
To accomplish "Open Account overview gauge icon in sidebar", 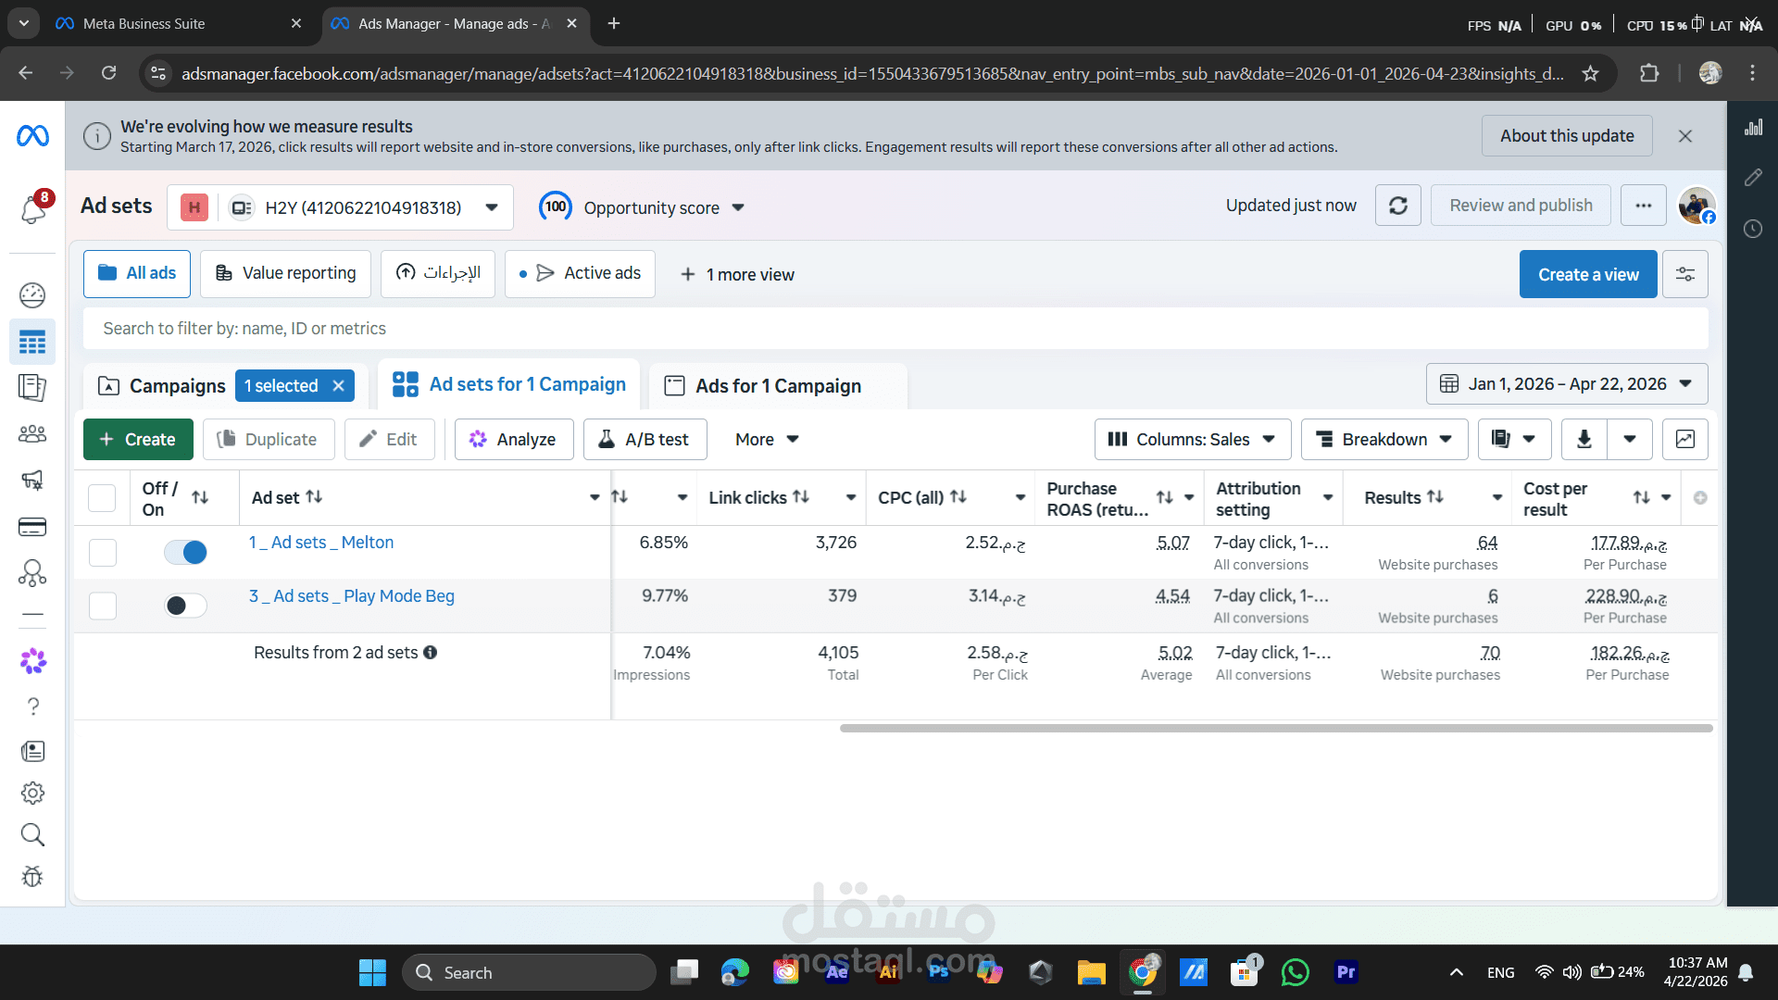I will coord(32,295).
